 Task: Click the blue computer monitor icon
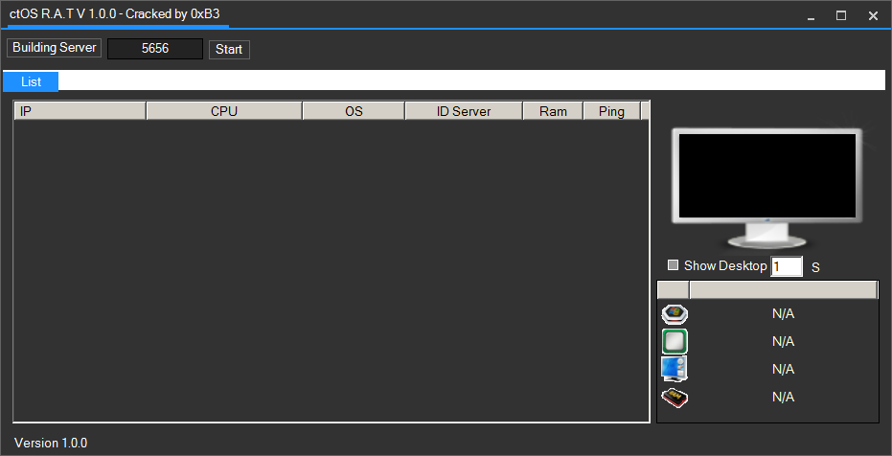click(675, 369)
